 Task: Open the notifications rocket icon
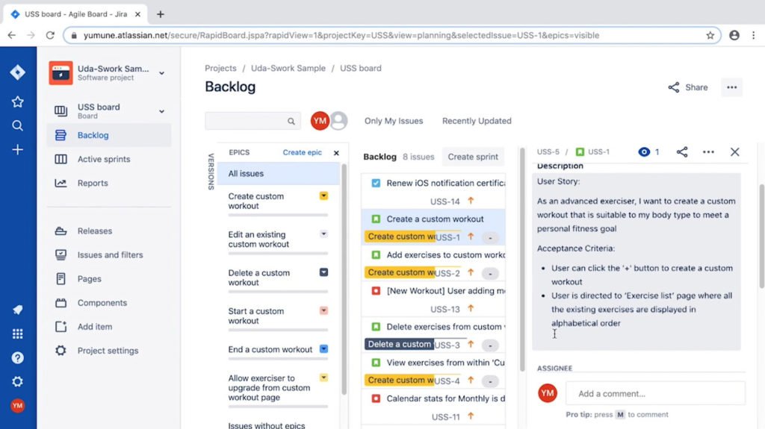tap(18, 310)
